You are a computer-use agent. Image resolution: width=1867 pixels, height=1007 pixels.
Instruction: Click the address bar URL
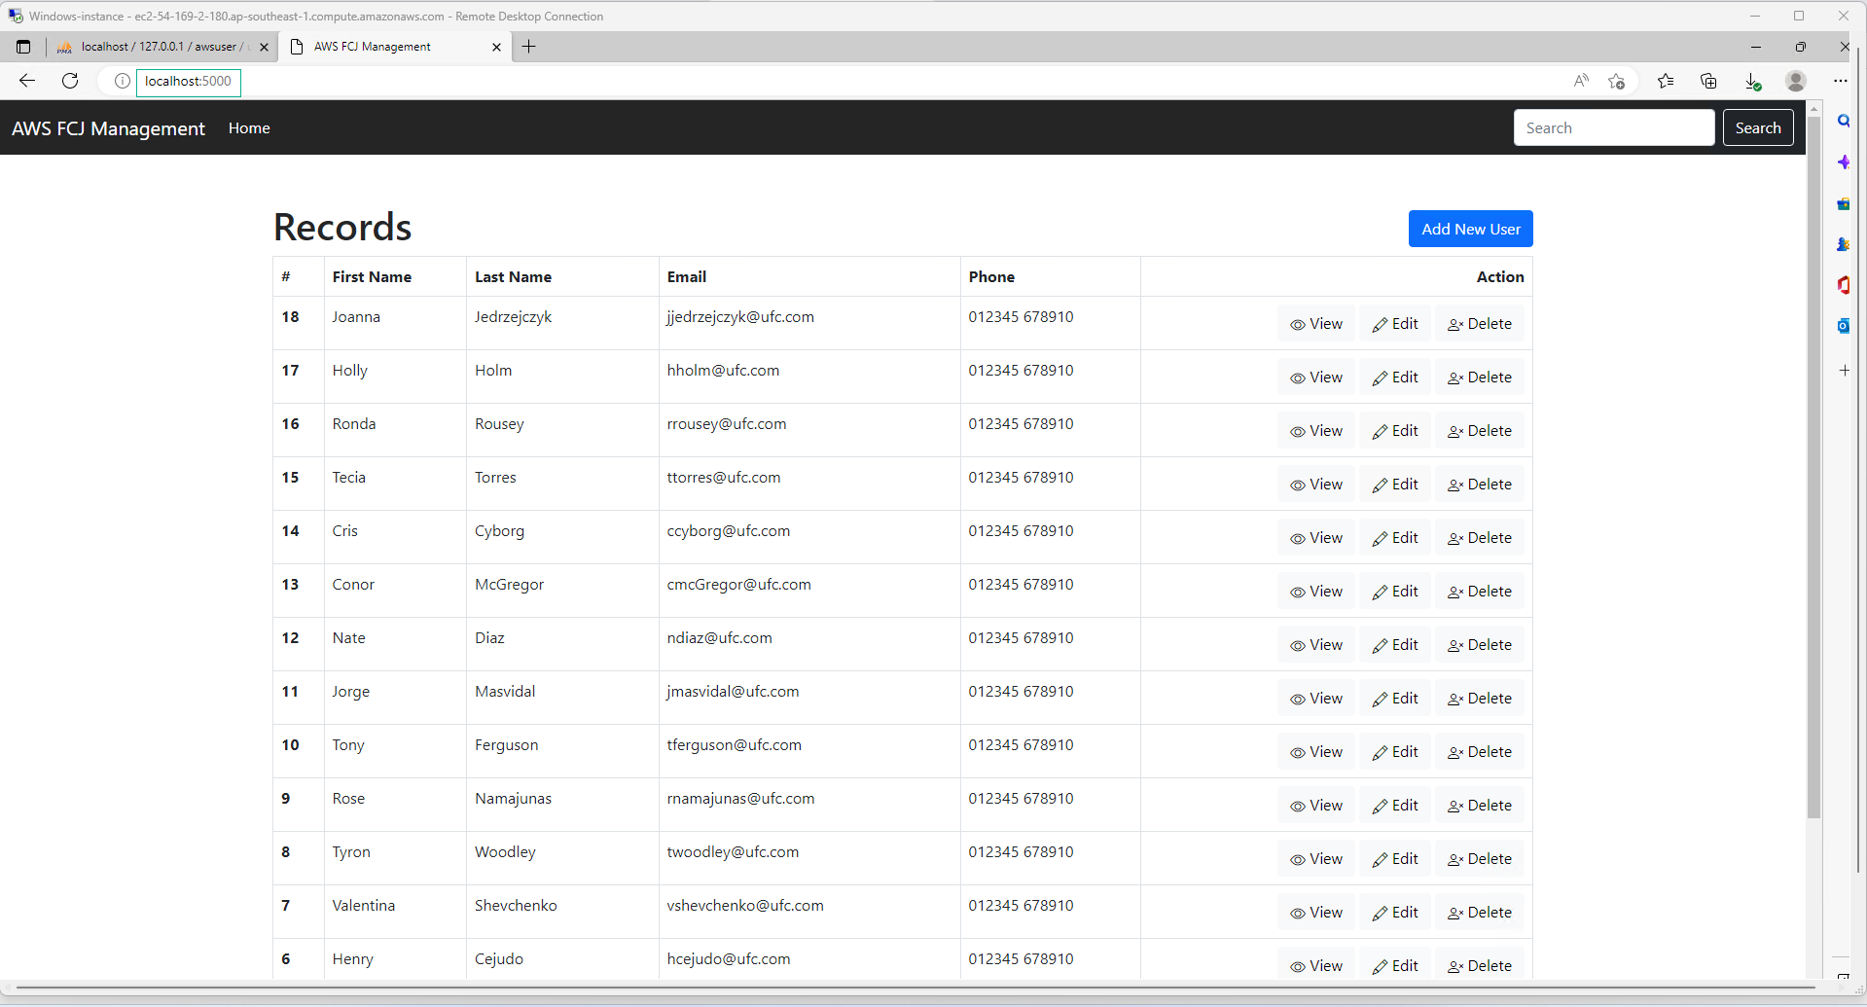click(188, 81)
